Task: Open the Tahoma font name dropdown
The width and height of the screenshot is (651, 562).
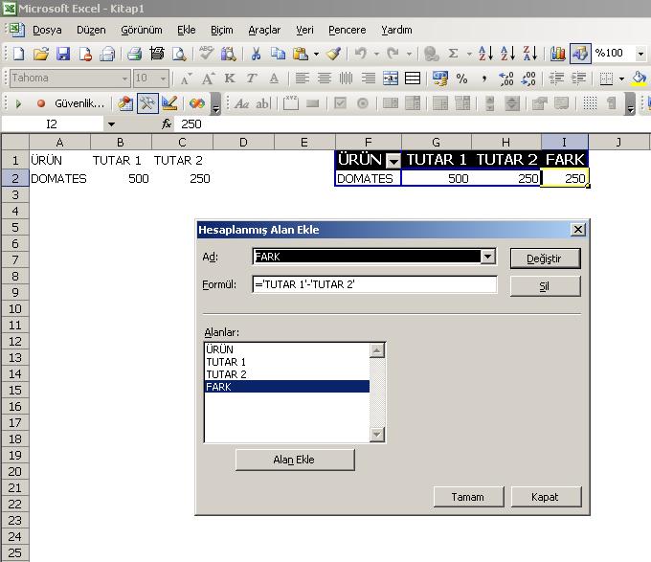Action: (124, 79)
